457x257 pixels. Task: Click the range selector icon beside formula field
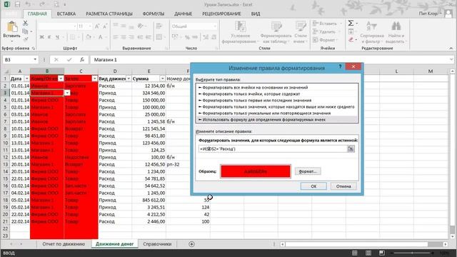pos(351,149)
